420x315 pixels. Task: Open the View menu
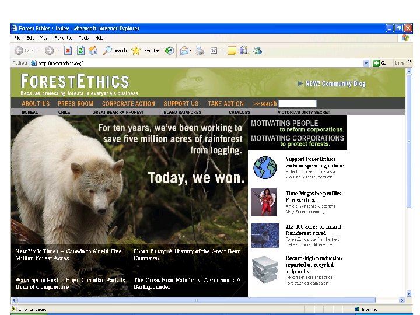[44, 38]
